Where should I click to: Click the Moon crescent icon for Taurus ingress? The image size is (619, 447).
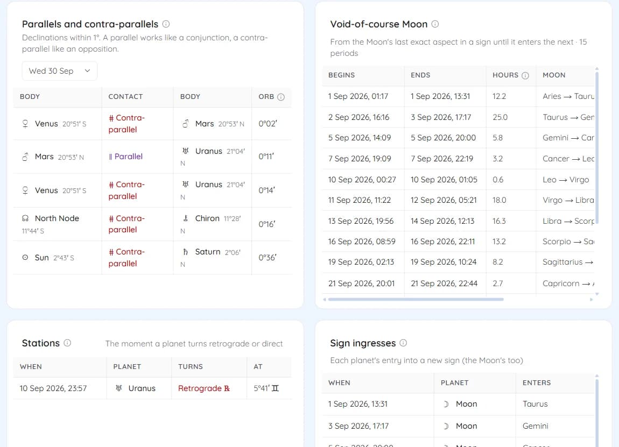(446, 404)
